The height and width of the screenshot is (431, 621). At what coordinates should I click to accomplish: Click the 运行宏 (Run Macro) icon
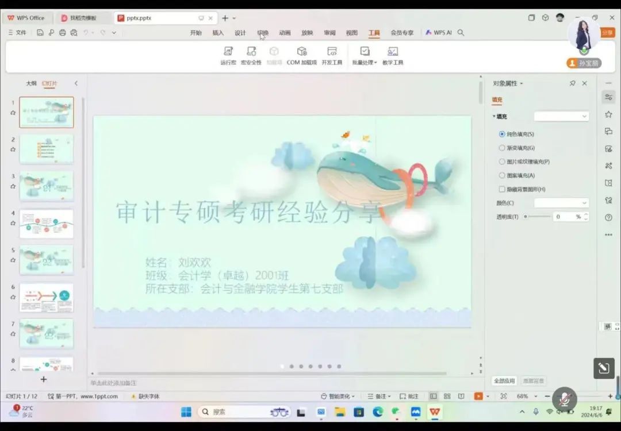pos(228,55)
